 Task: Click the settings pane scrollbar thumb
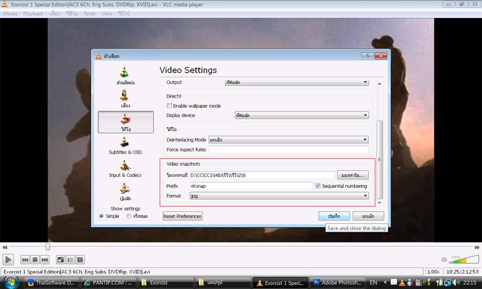pos(380,160)
